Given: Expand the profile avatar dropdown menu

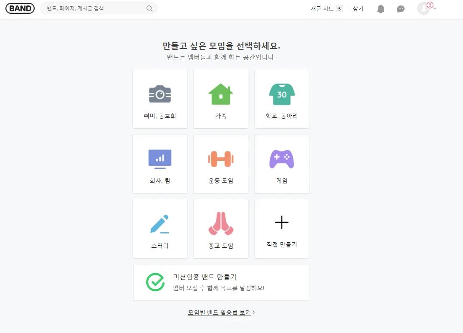Looking at the screenshot, I should click(435, 8).
